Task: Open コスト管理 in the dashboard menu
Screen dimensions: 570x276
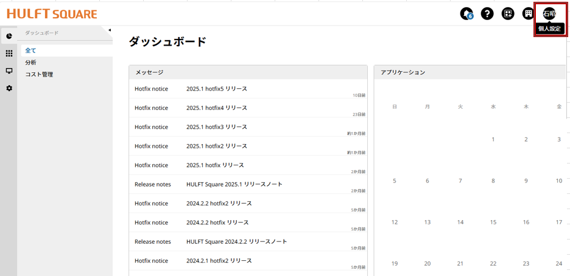Action: click(39, 74)
